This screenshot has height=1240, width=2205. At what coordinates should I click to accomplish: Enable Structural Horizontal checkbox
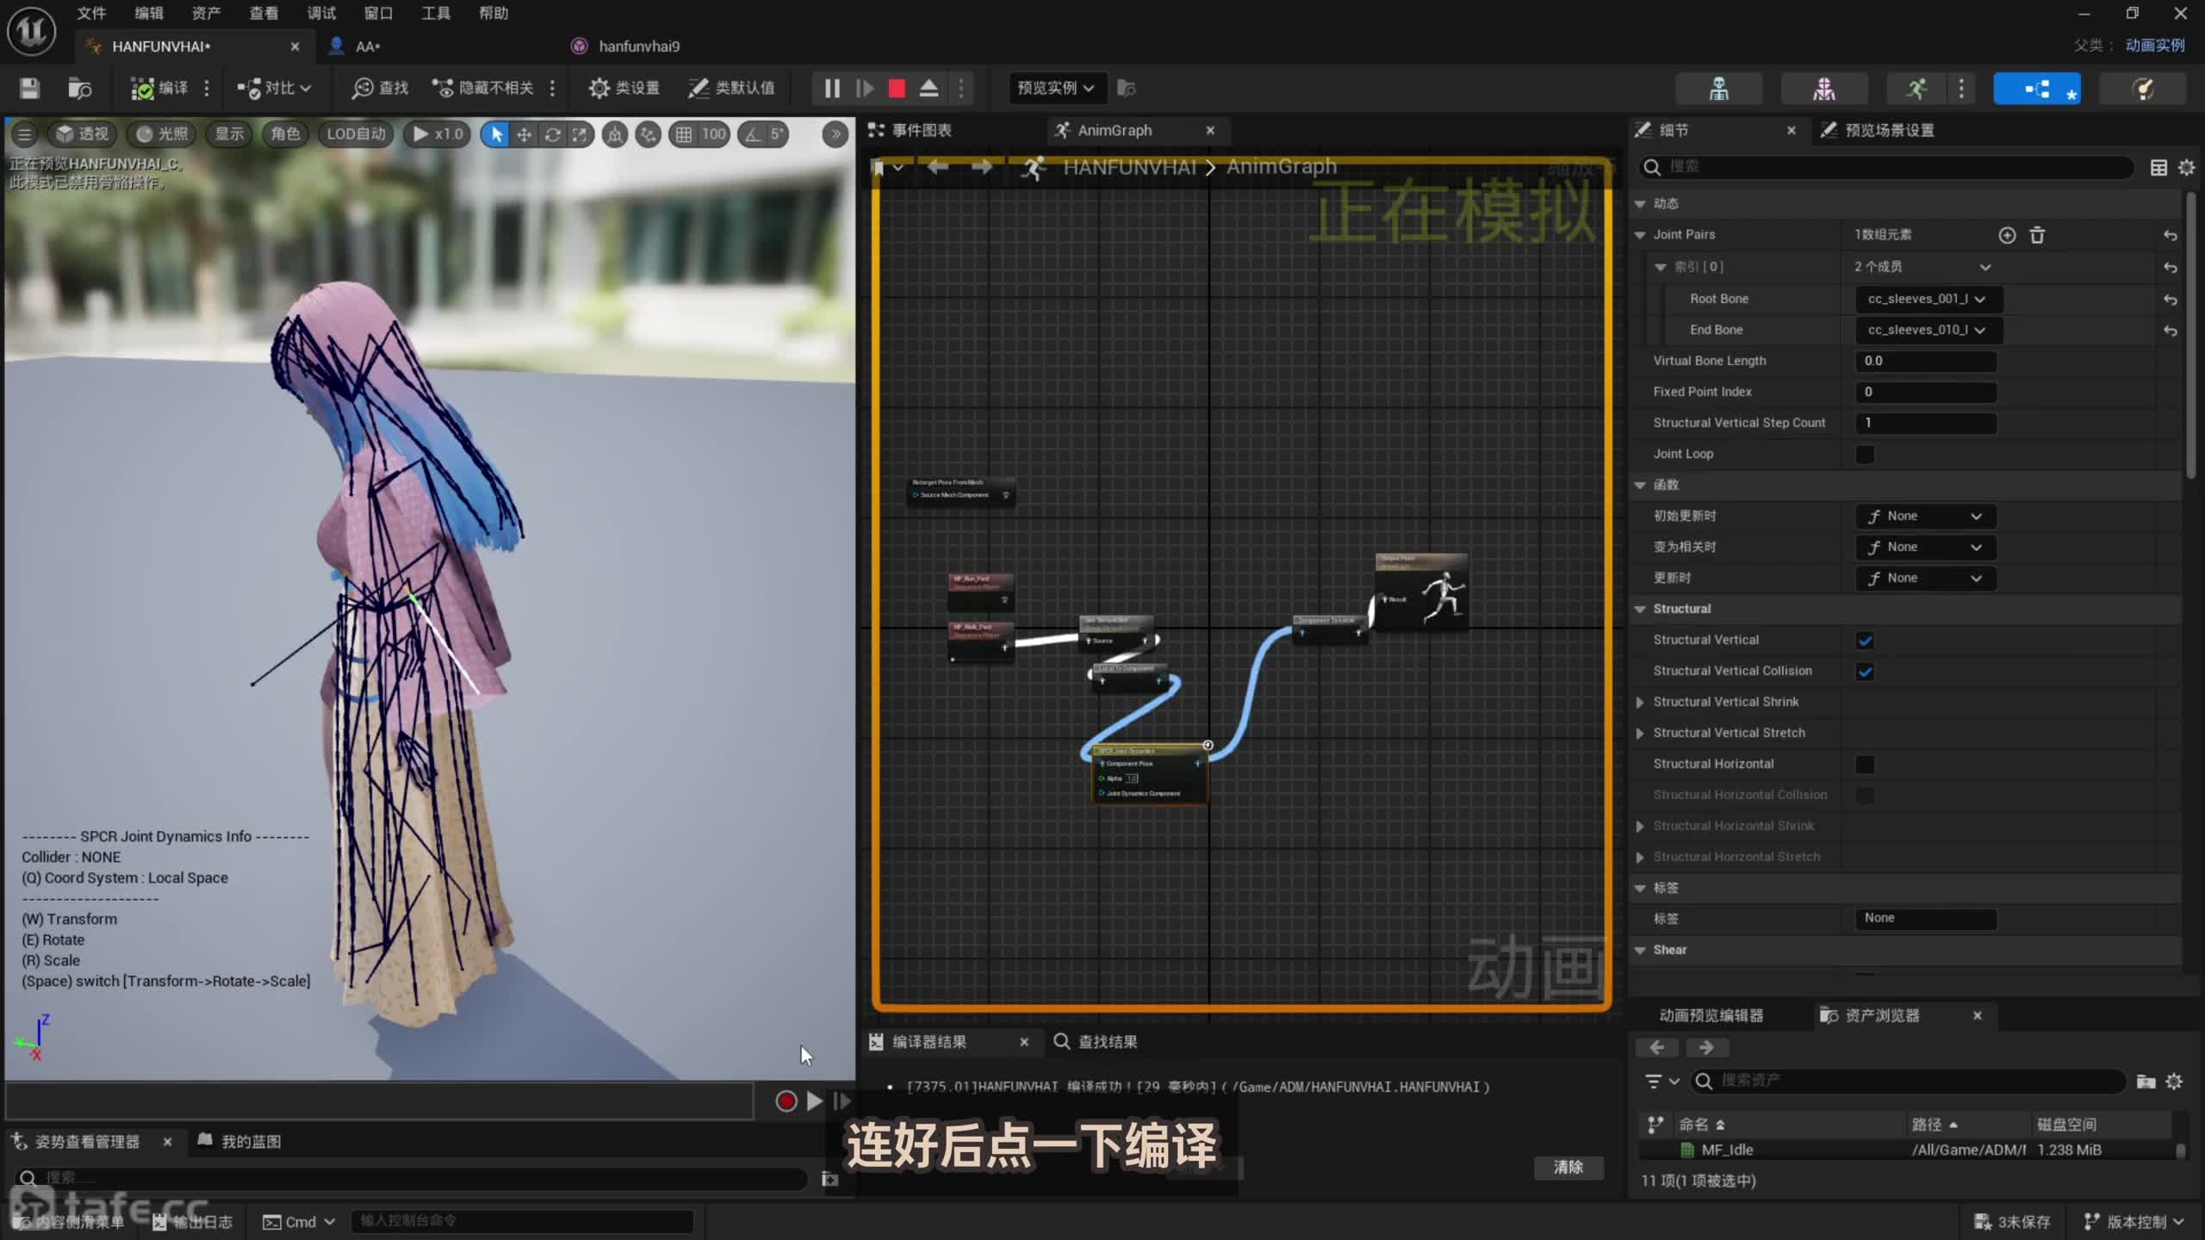point(1865,765)
